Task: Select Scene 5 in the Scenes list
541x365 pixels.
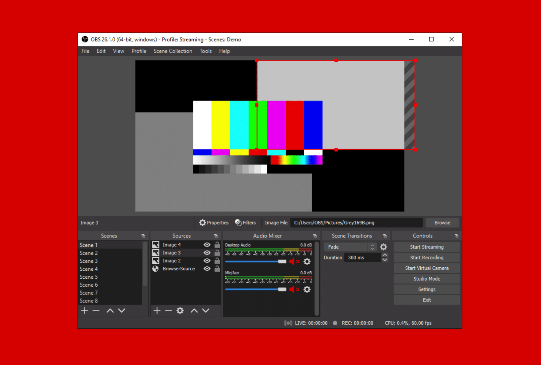Action: (110, 277)
